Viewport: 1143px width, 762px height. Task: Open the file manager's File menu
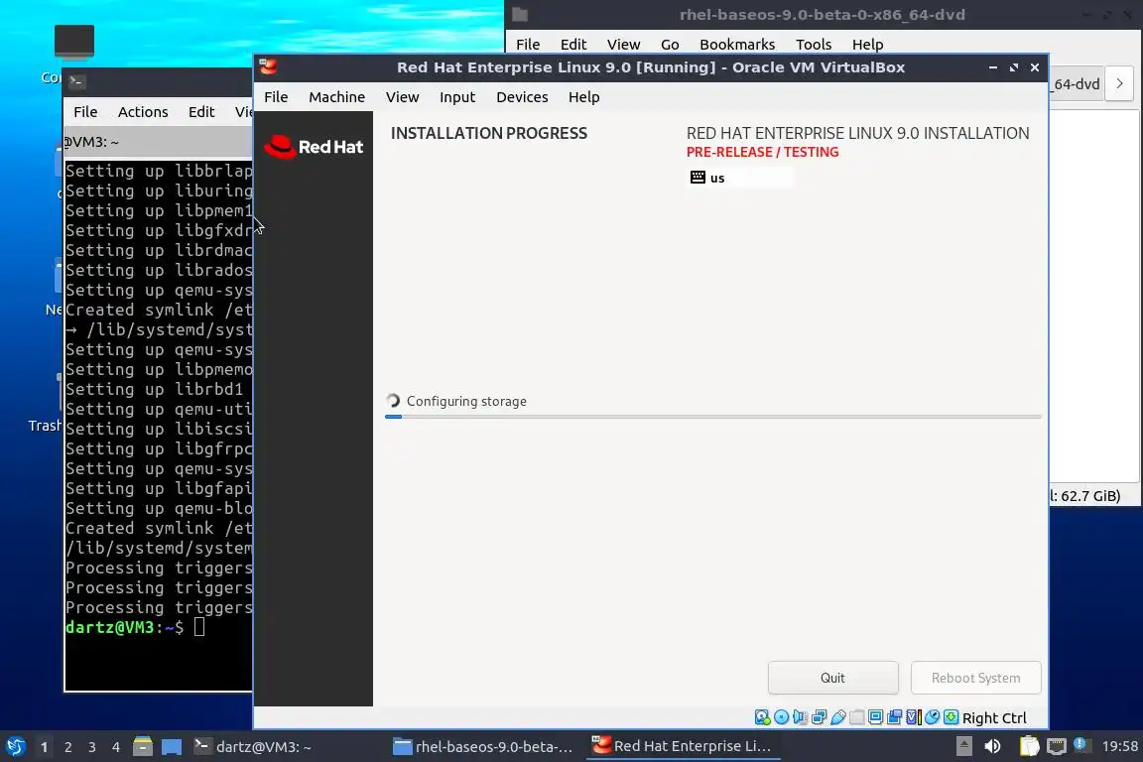528,45
